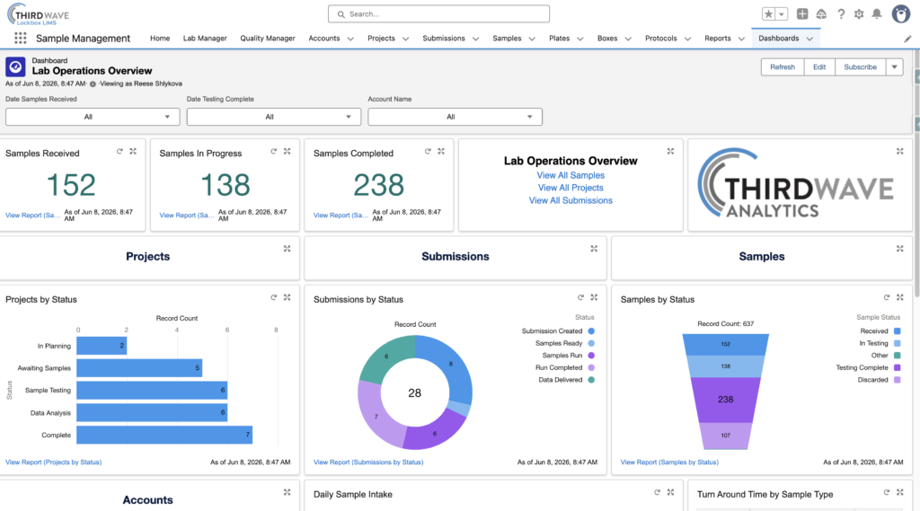Viewport: 920px width, 511px height.
Task: Open the Account Name filter dropdown
Action: tap(455, 117)
